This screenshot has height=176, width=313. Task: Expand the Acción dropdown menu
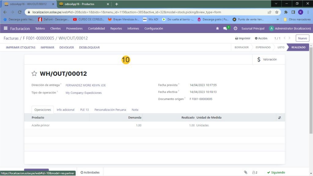click(x=261, y=38)
